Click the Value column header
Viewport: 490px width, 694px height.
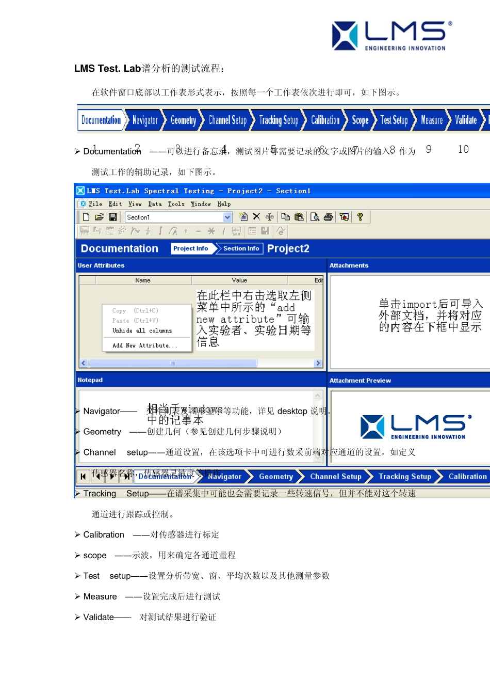point(239,280)
